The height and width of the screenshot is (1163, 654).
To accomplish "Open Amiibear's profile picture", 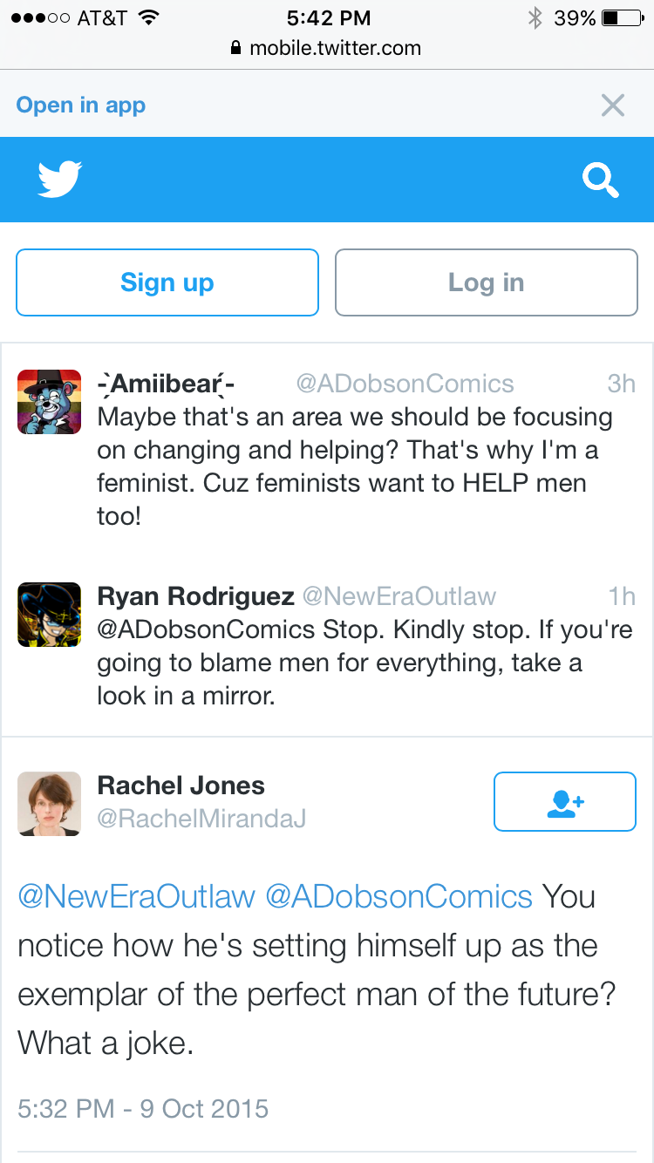I will point(49,401).
